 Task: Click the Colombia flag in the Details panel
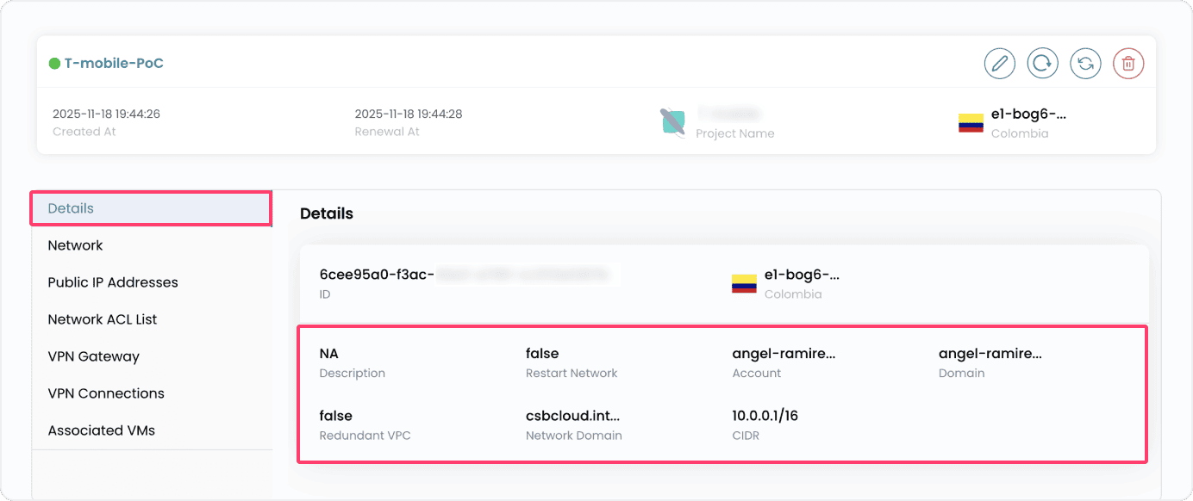coord(744,283)
